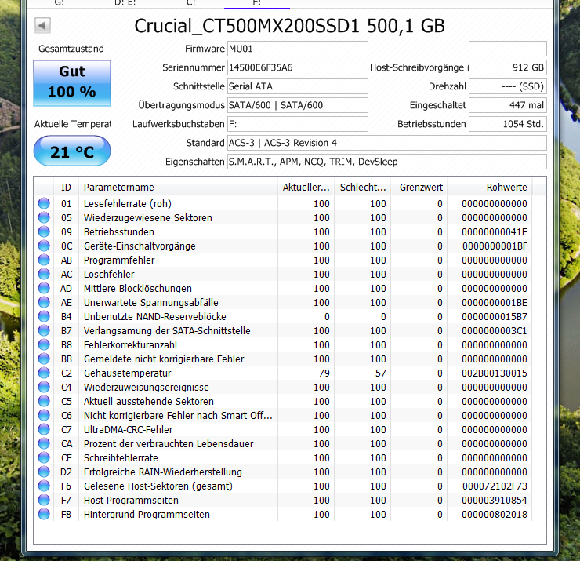Image resolution: width=580 pixels, height=561 pixels.
Task: Select status orb for Betriebsstunden row 09
Action: (44, 231)
